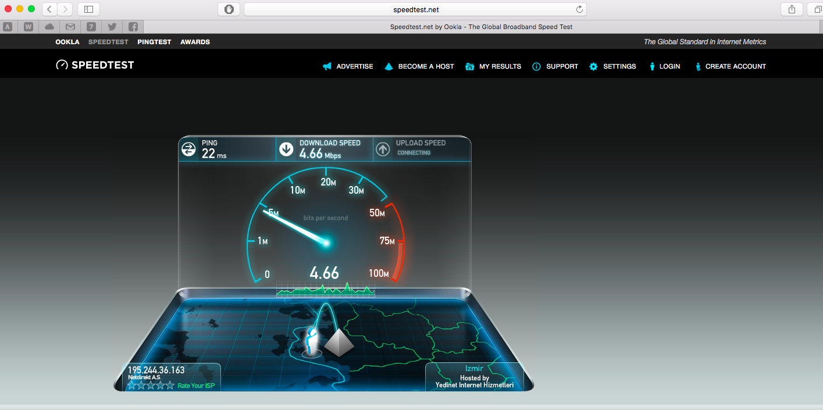Click the server pyramid on the map

(339, 343)
